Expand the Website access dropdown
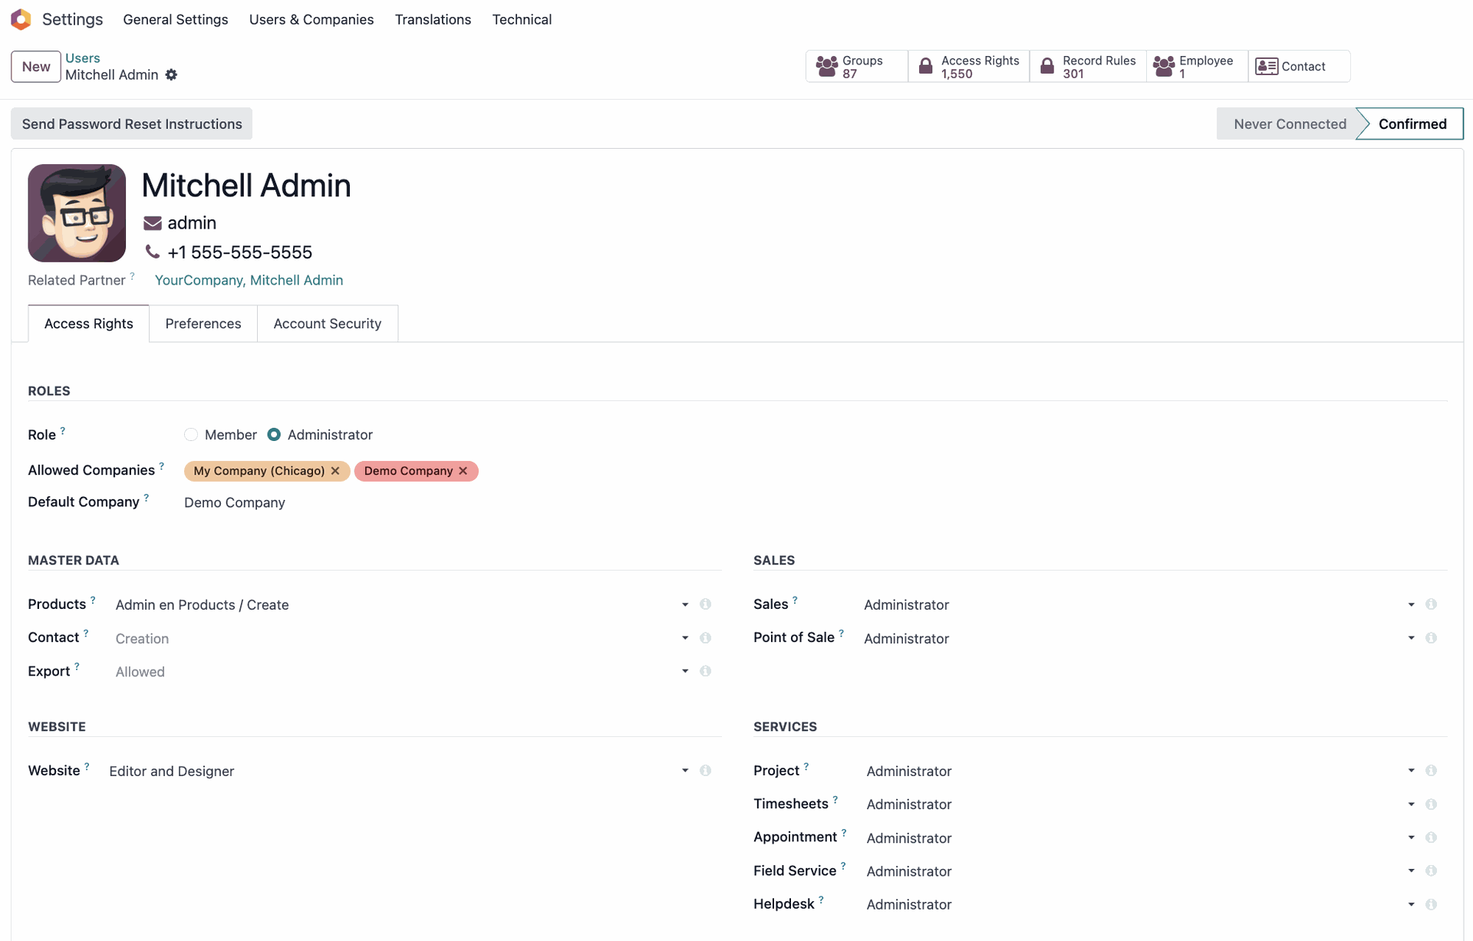Viewport: 1473px width, 941px height. point(685,771)
